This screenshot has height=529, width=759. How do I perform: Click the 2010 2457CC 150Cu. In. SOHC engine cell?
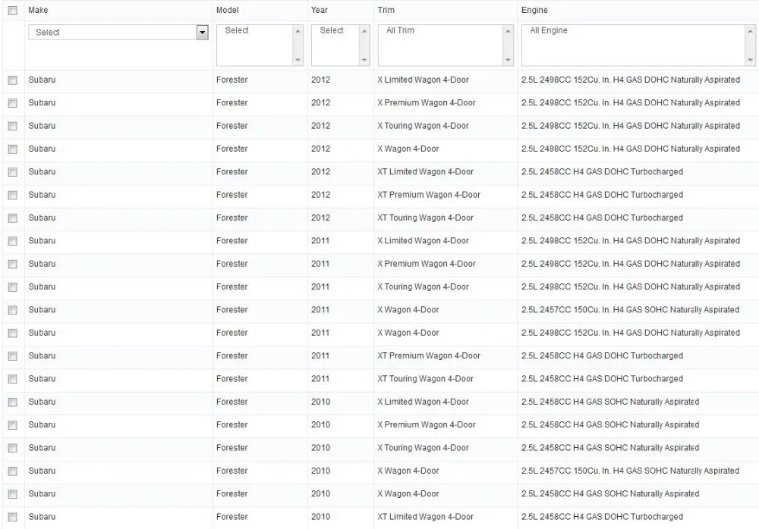pyautogui.click(x=630, y=471)
